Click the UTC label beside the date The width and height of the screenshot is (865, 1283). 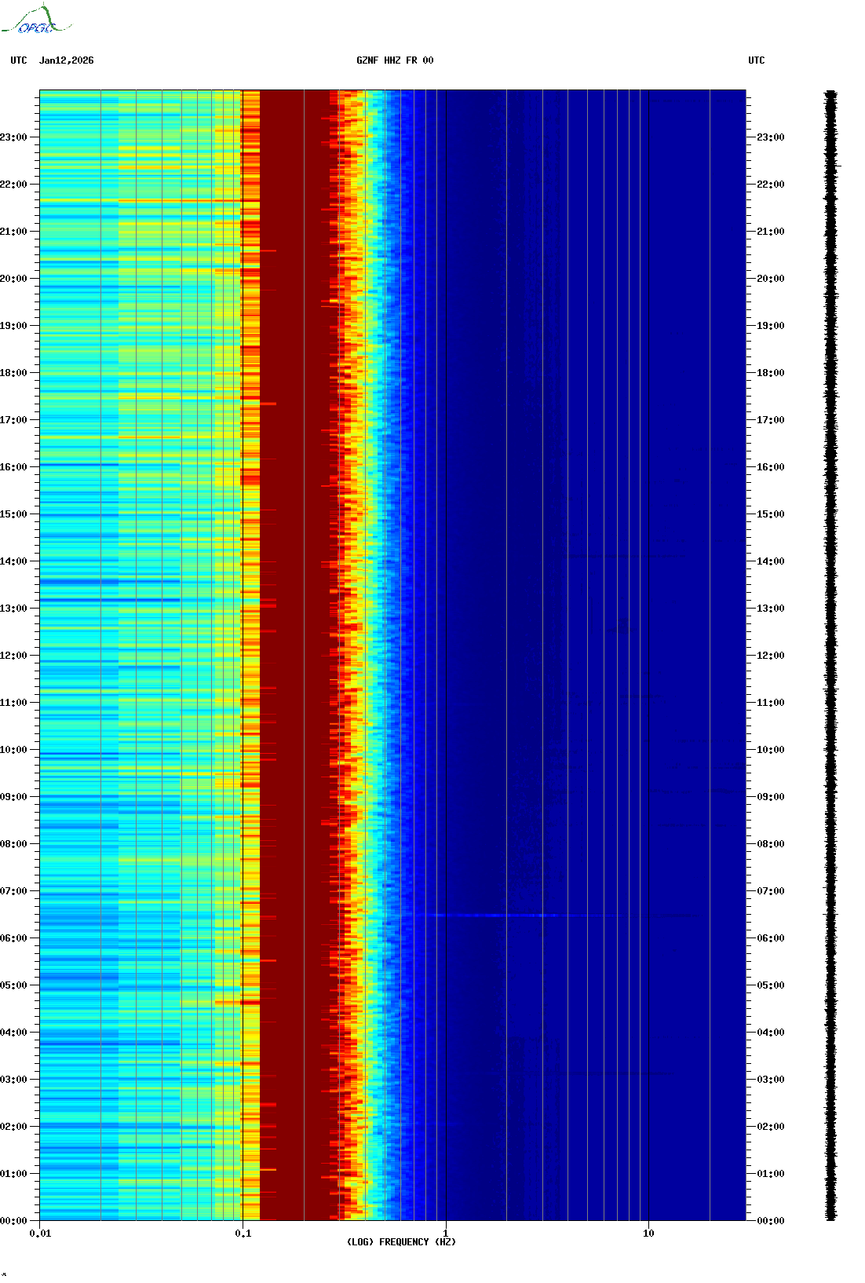19,60
